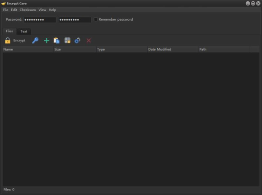This screenshot has height=195, width=262.
Task: Click the Encrypt button label
Action: [x=19, y=41]
